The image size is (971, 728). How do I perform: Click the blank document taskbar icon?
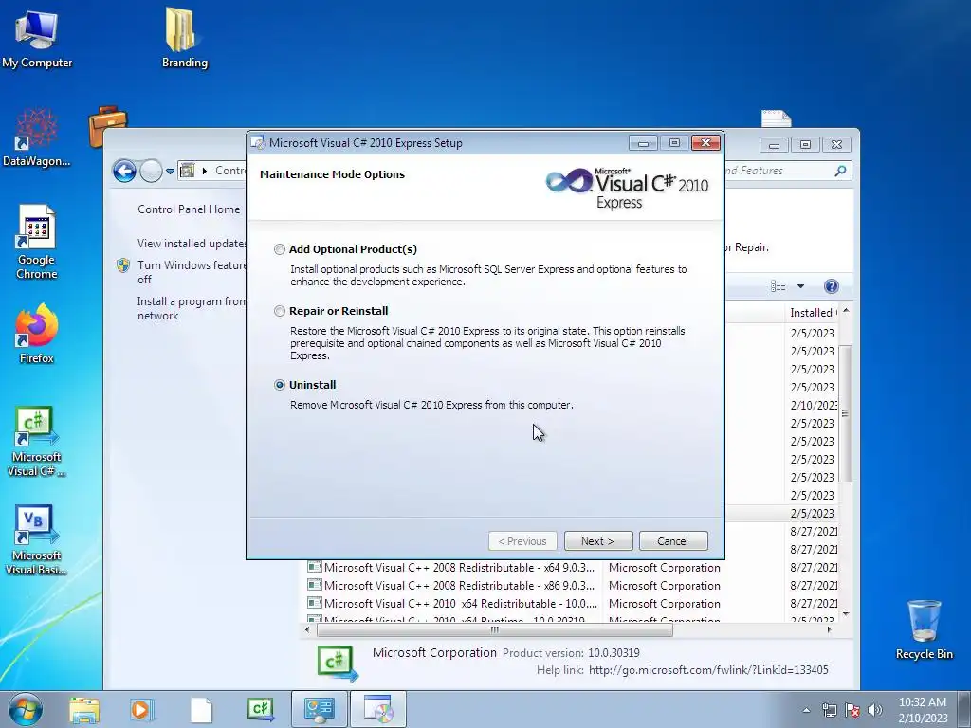tap(201, 710)
